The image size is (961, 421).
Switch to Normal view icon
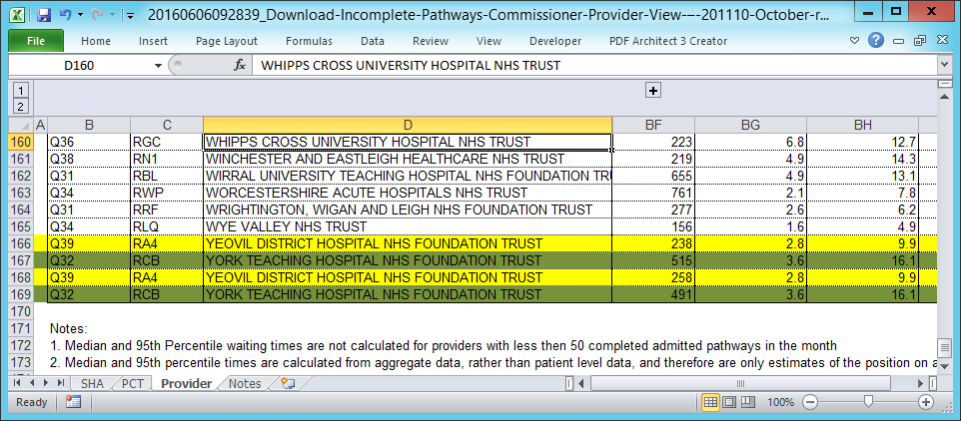point(711,402)
